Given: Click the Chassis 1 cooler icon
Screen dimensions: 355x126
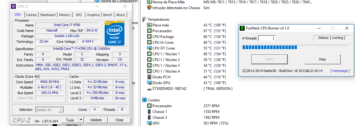Looking at the screenshot, I should point(149,111).
